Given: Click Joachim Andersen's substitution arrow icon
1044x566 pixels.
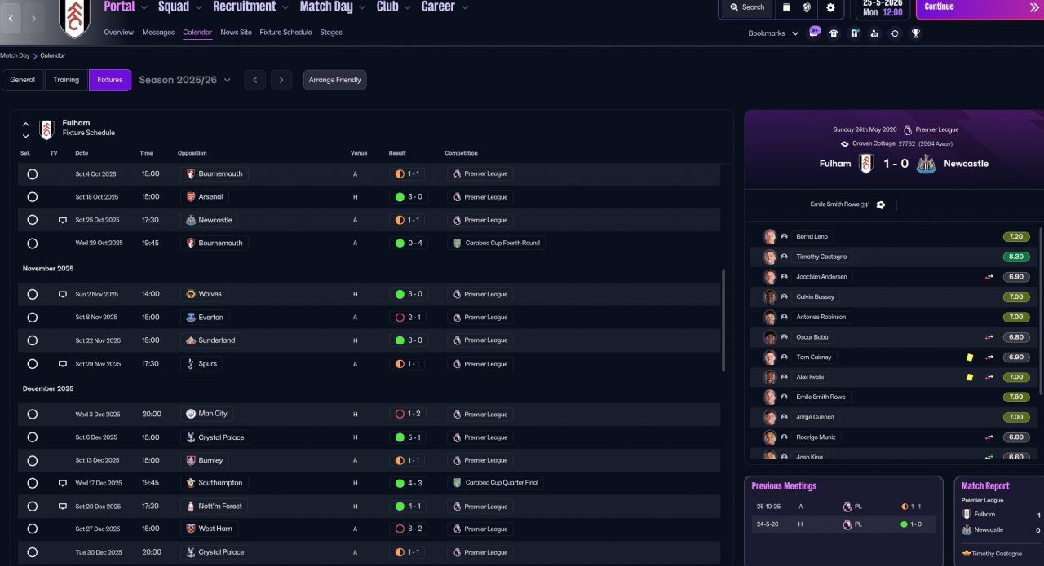Looking at the screenshot, I should point(989,277).
